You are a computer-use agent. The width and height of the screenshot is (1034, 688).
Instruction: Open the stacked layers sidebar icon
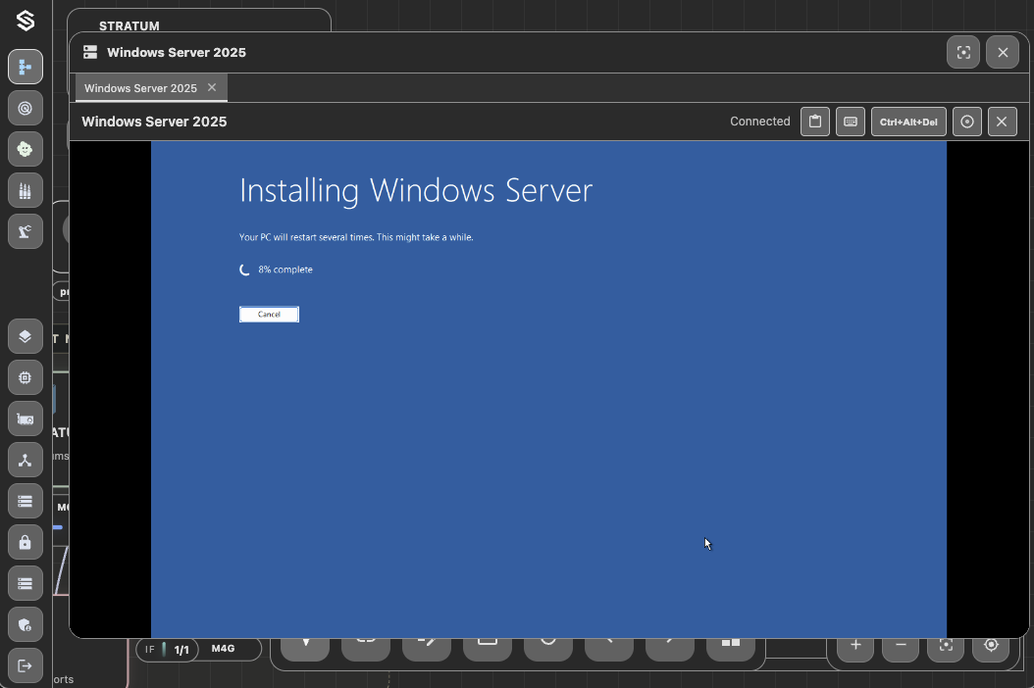26,336
